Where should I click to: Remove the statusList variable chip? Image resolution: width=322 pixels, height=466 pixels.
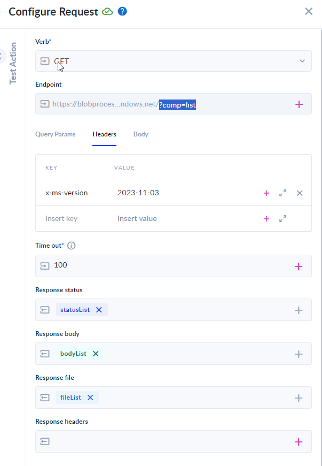99,310
